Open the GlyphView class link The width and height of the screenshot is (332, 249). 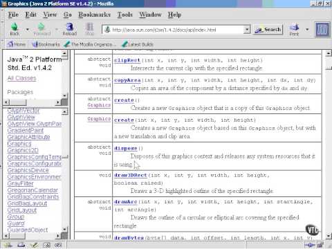click(21, 117)
